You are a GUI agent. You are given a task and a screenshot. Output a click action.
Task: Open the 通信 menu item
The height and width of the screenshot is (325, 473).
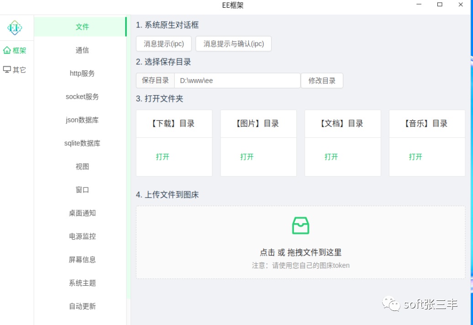coord(82,50)
